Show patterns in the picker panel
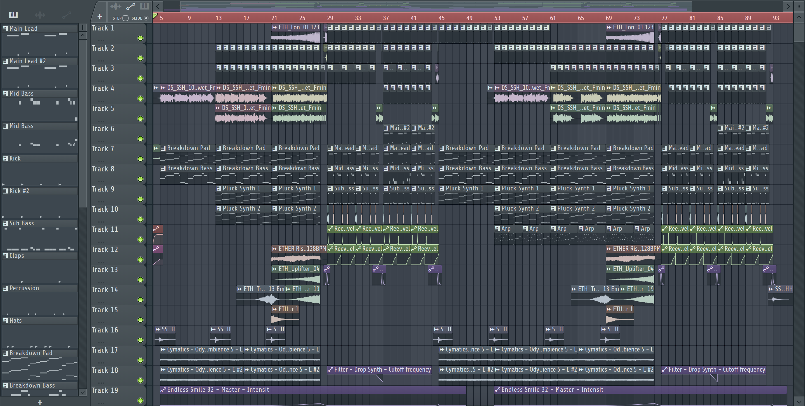 tap(13, 15)
